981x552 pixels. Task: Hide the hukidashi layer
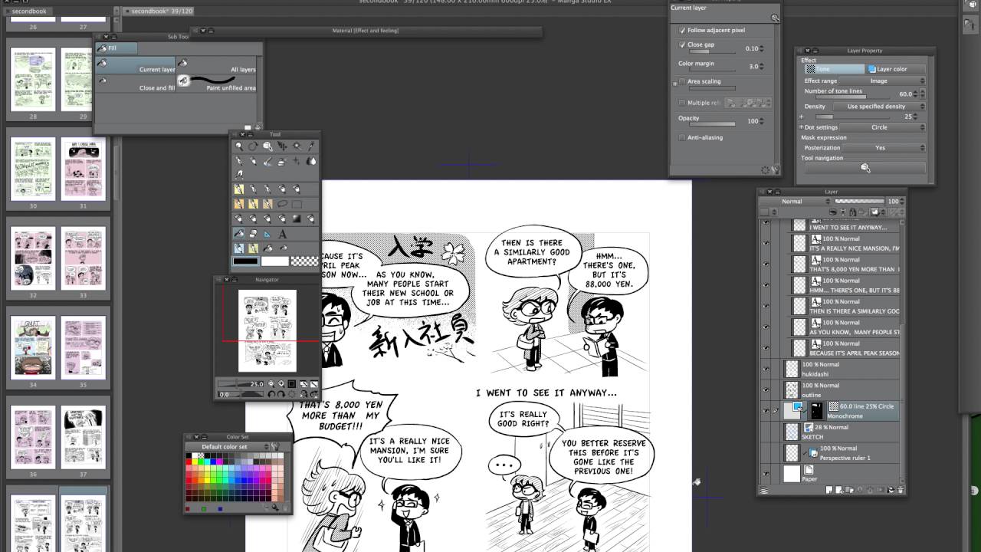pos(766,370)
